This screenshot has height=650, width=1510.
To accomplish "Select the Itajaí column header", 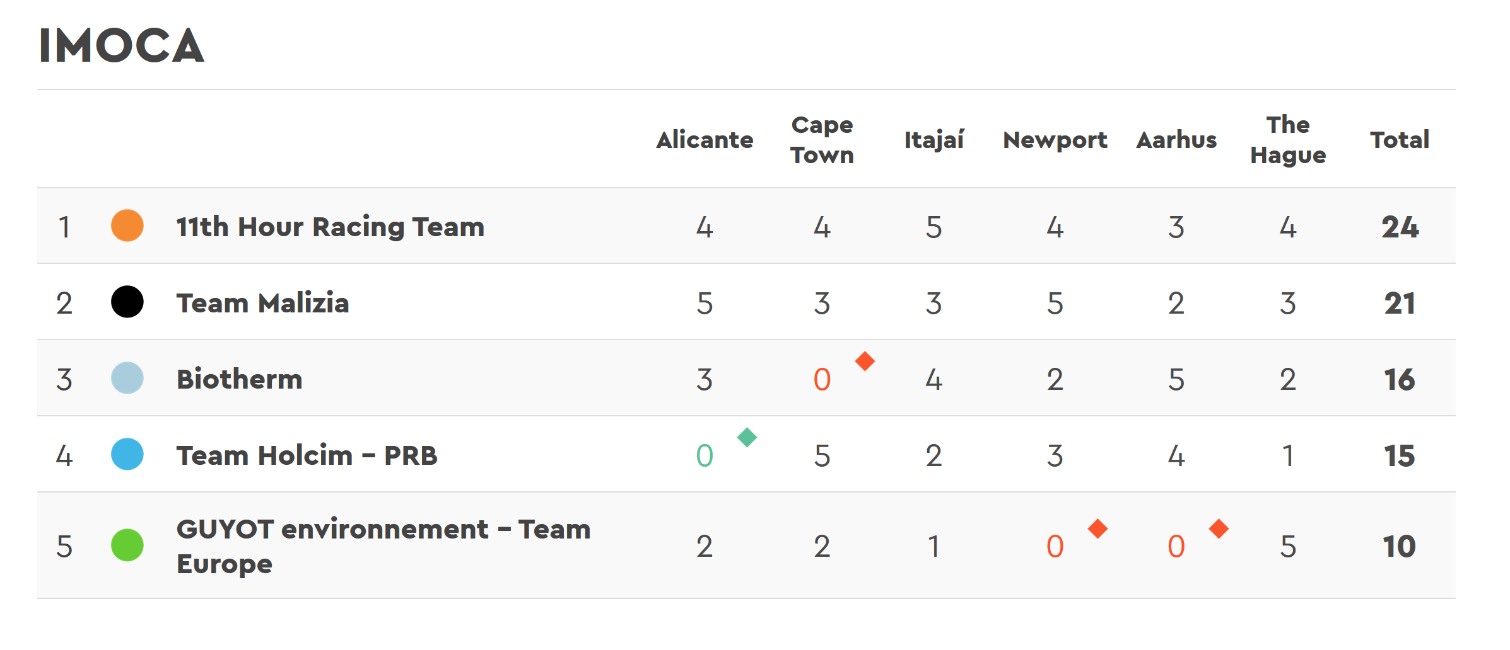I will [x=934, y=140].
